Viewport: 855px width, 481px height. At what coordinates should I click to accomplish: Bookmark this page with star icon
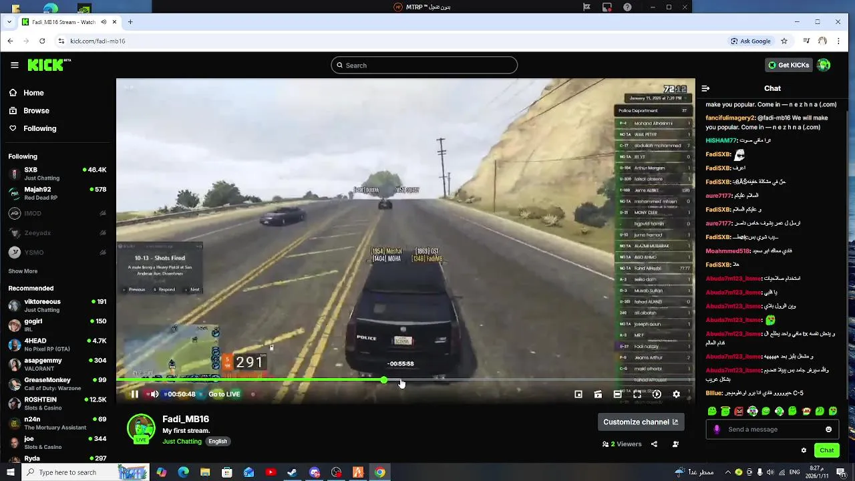coord(784,41)
